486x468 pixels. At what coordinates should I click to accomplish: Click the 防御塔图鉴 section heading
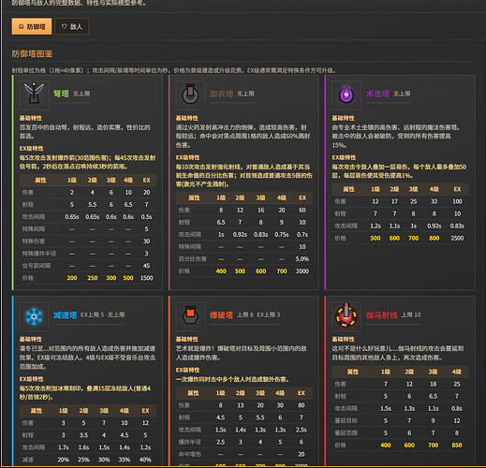pyautogui.click(x=32, y=53)
